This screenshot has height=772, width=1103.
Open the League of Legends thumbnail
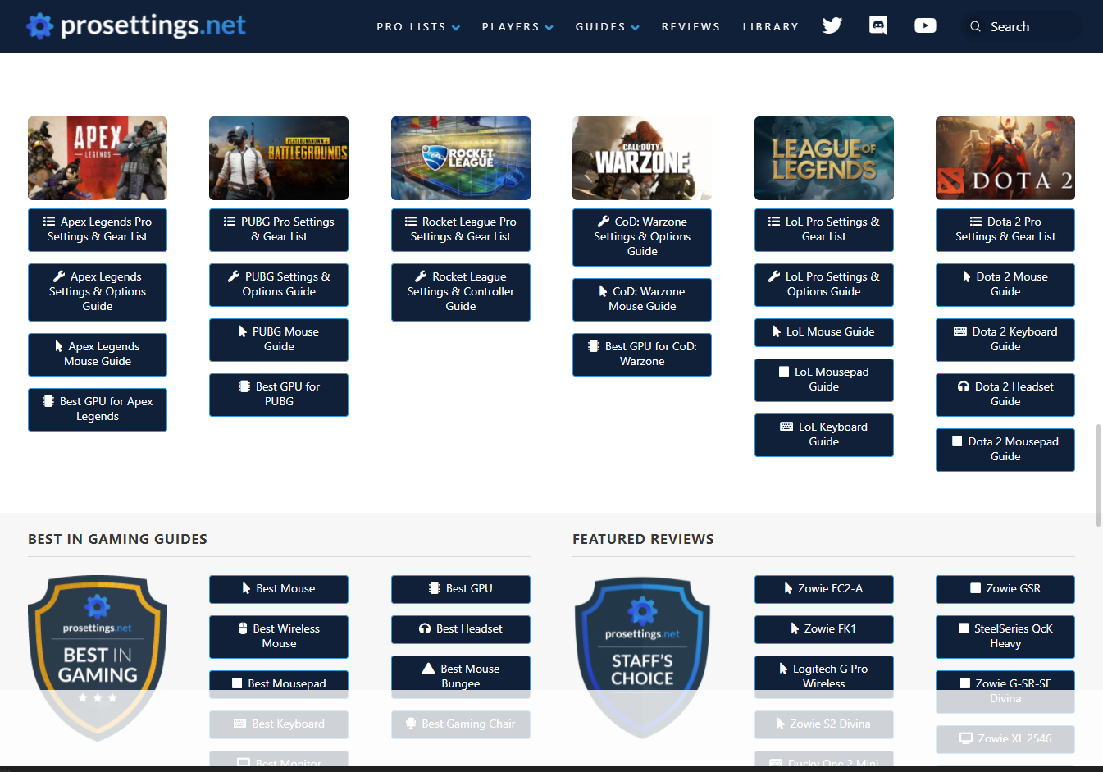tap(824, 158)
